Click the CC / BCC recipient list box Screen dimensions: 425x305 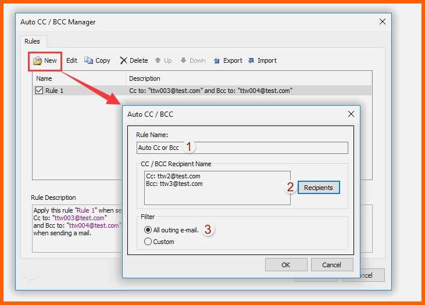[x=217, y=188]
